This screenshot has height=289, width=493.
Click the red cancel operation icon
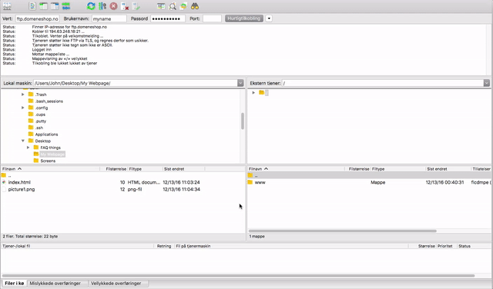(x=113, y=6)
